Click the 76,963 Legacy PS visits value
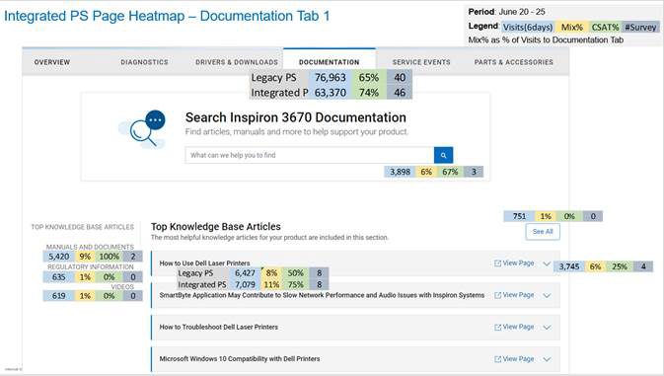The image size is (664, 376). [331, 78]
